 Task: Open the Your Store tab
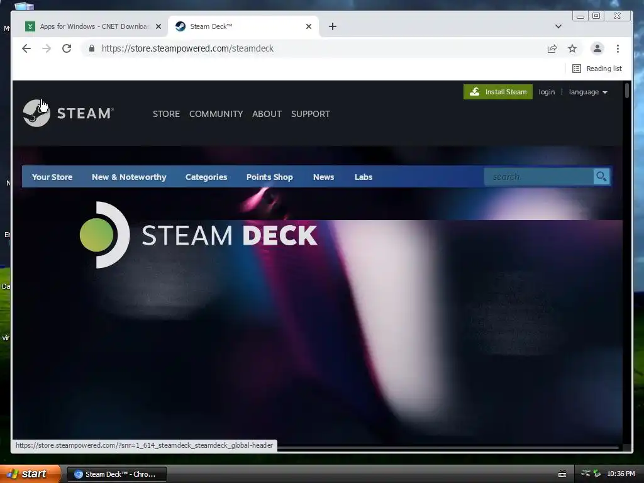point(52,177)
